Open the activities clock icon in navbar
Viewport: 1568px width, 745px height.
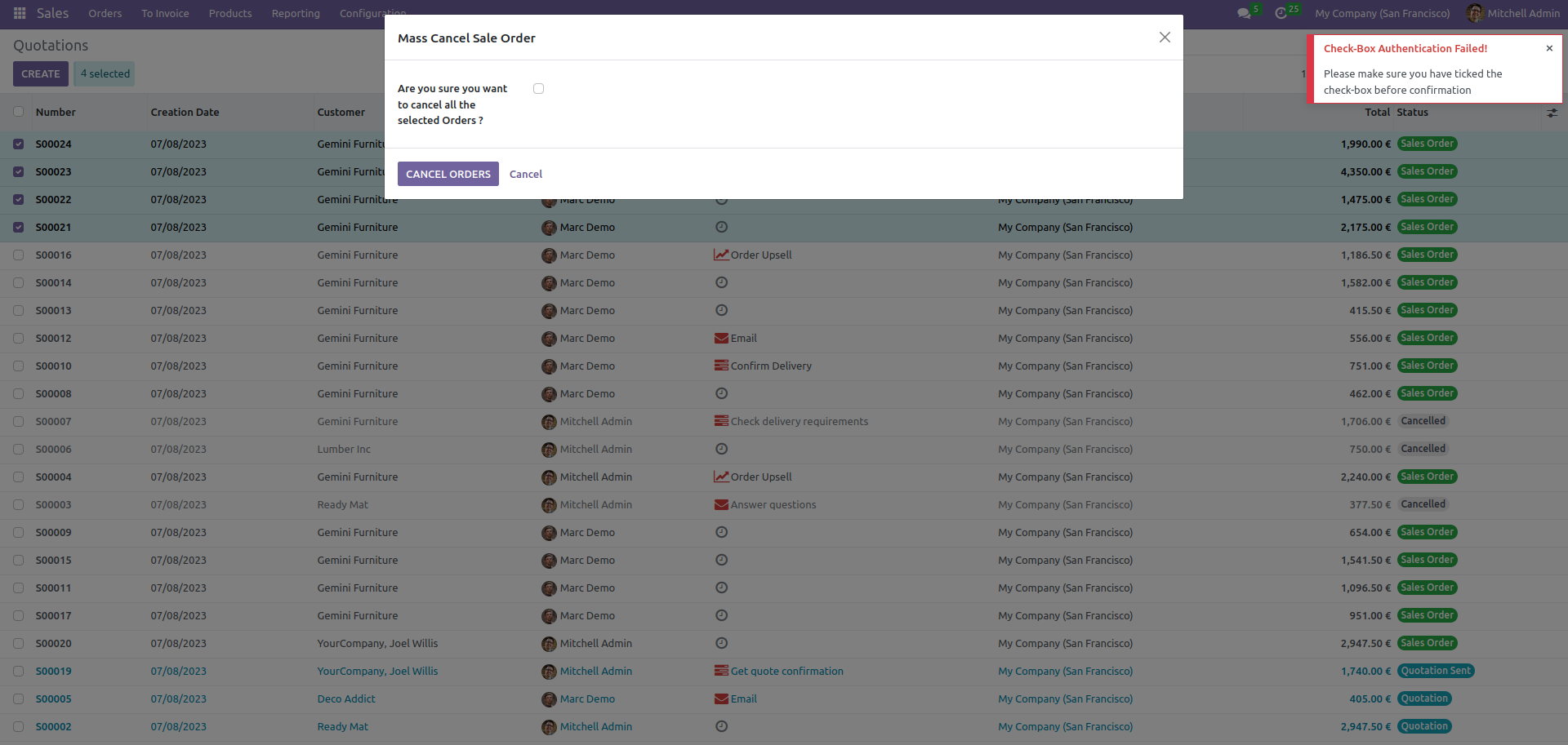tap(1281, 13)
